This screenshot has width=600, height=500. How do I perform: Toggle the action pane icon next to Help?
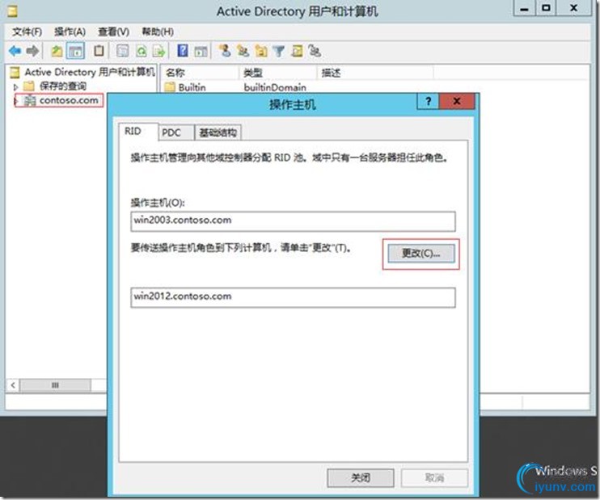tap(201, 51)
